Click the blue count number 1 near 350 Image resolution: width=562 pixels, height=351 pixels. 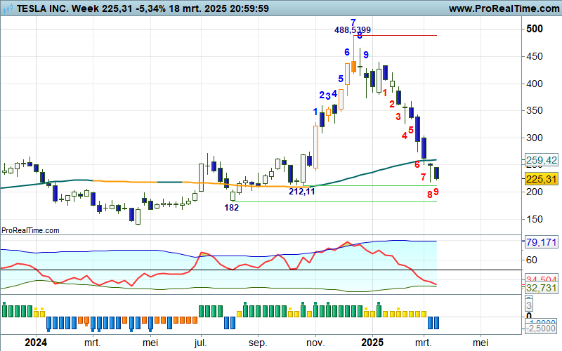[315, 112]
